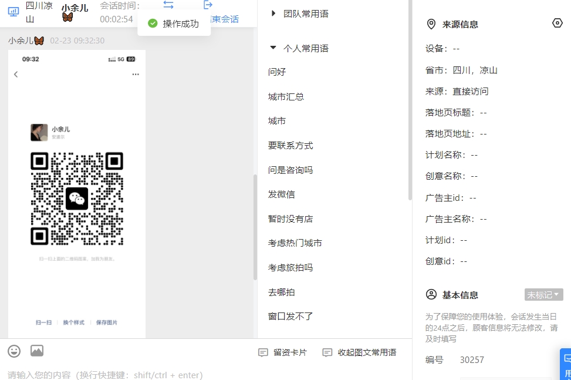This screenshot has width=571, height=380.
Task: Click 换个样式 in the phone screenshot
Action: pos(73,322)
